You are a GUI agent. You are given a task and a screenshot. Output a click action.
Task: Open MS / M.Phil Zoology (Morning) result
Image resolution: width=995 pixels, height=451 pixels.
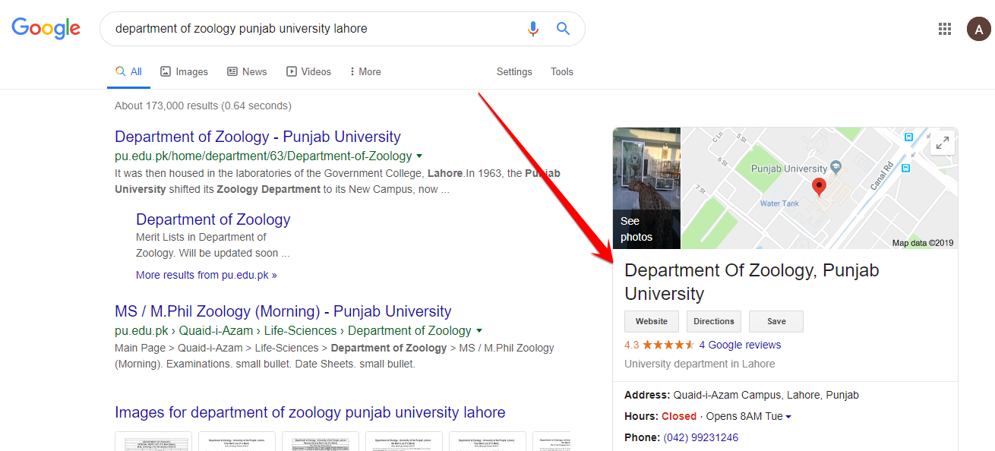pos(283,311)
